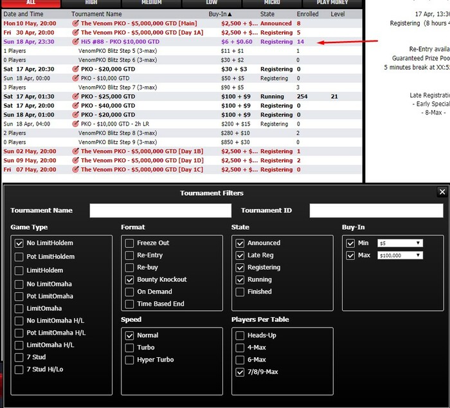Focus the Tournament Name input field
This screenshot has width=450, height=408.
point(161,210)
